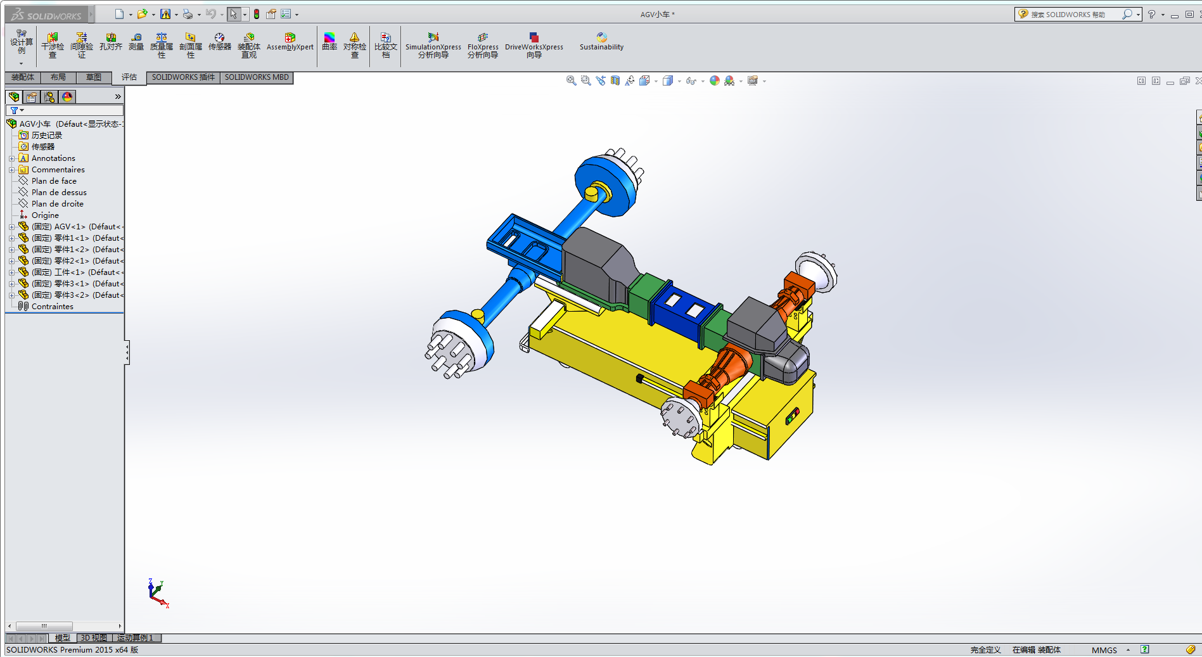Click the 运动算例1 motion study tab
The width and height of the screenshot is (1202, 657).
[135, 638]
